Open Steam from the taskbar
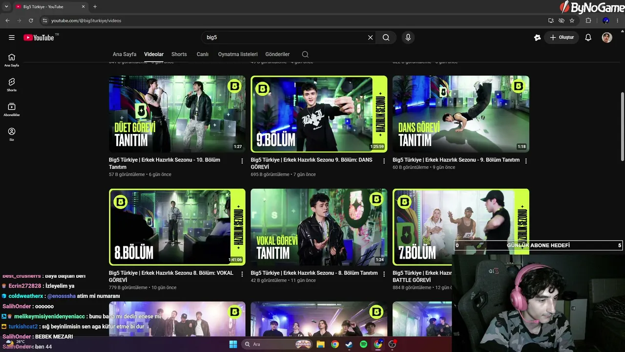The image size is (625, 352). click(x=349, y=344)
